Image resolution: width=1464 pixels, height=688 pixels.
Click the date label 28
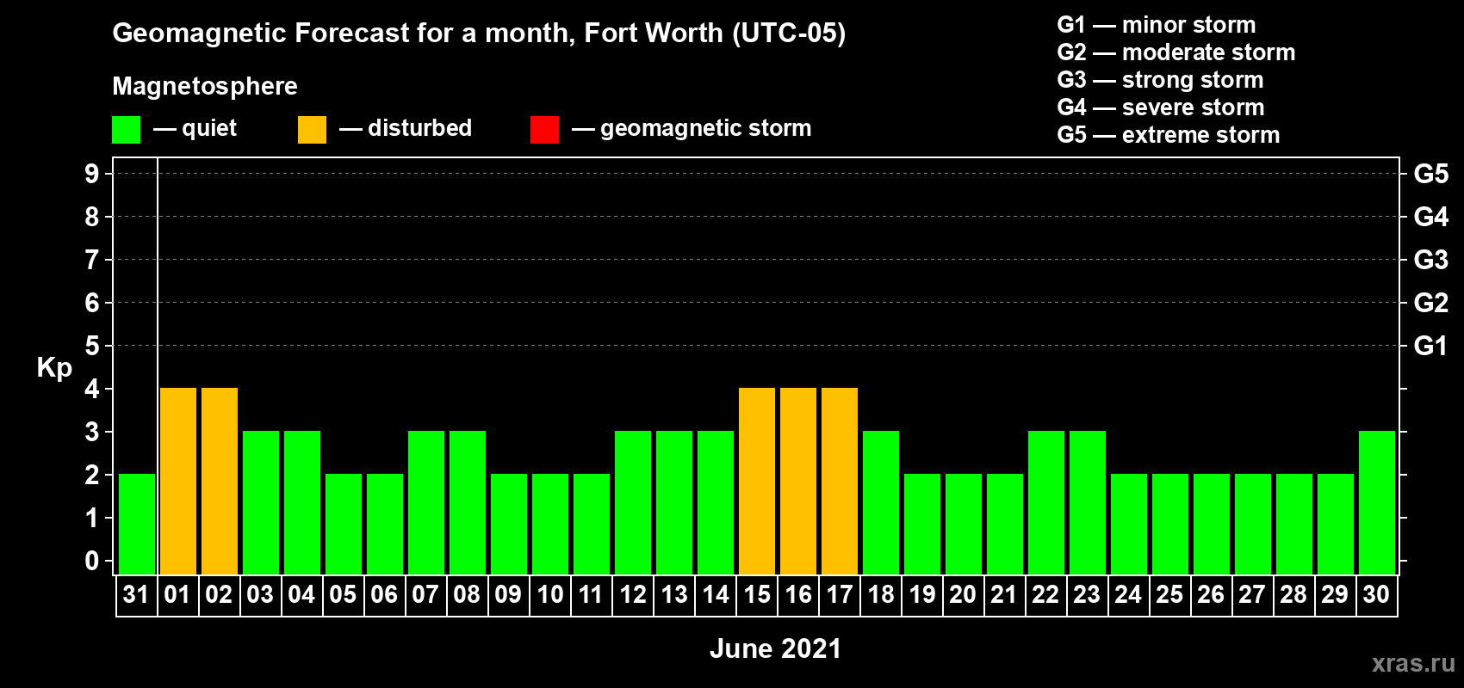coord(1293,594)
